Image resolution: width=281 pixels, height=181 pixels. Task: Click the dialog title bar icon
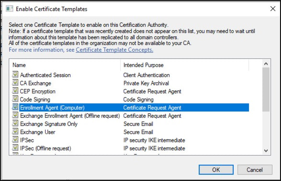[x=10, y=9]
